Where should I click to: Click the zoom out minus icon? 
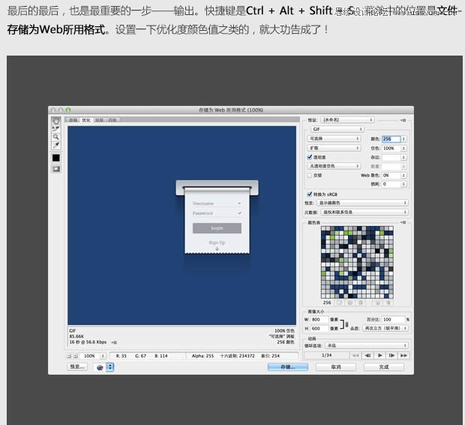[x=69, y=356]
